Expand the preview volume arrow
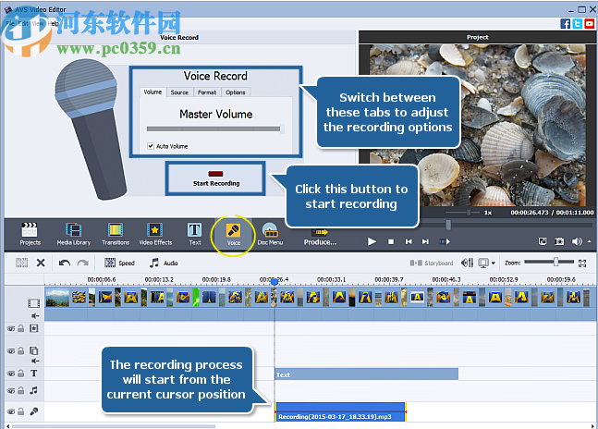Screen dimensions: 598x429 (590, 241)
